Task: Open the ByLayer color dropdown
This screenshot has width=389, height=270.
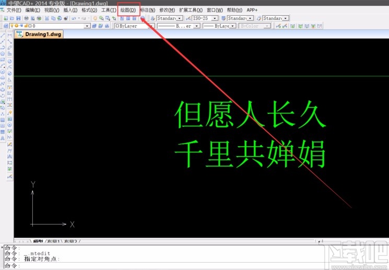Action: 151,26
